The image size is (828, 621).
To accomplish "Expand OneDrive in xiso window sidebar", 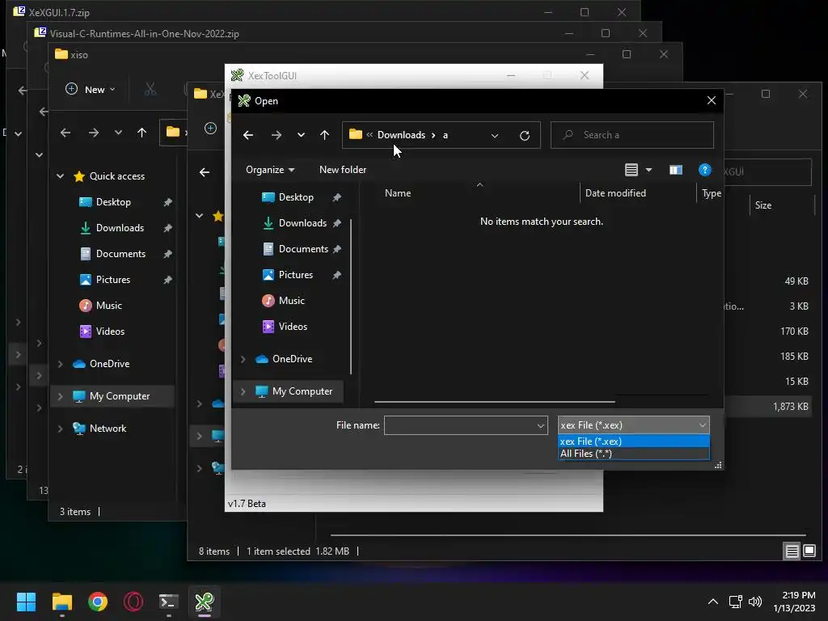I will click(60, 364).
